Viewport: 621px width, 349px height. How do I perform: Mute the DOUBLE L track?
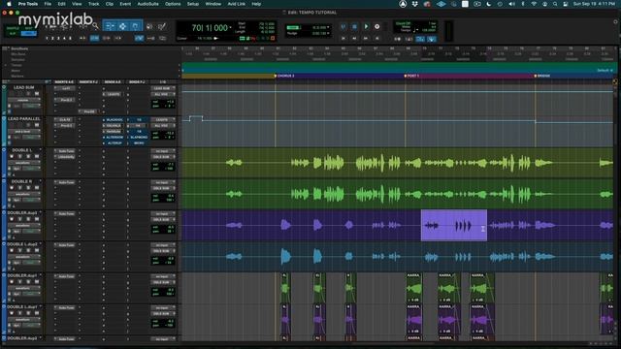coord(37,157)
